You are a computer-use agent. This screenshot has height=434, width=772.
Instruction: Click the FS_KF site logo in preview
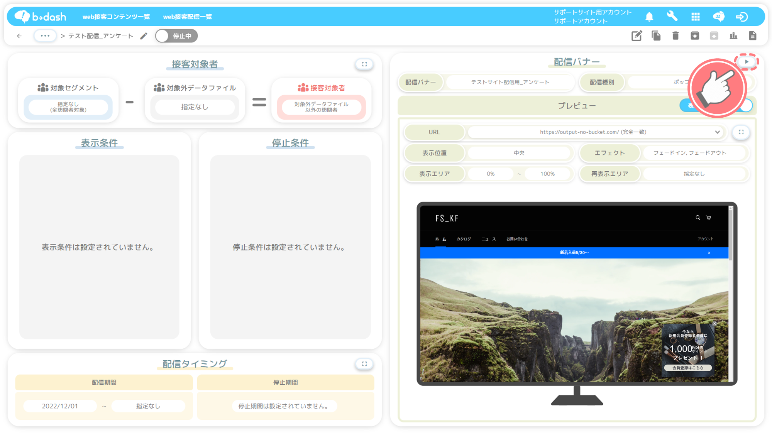click(447, 218)
